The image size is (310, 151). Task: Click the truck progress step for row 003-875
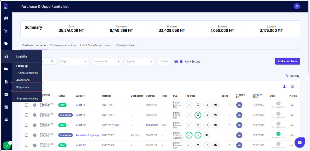click(215, 145)
